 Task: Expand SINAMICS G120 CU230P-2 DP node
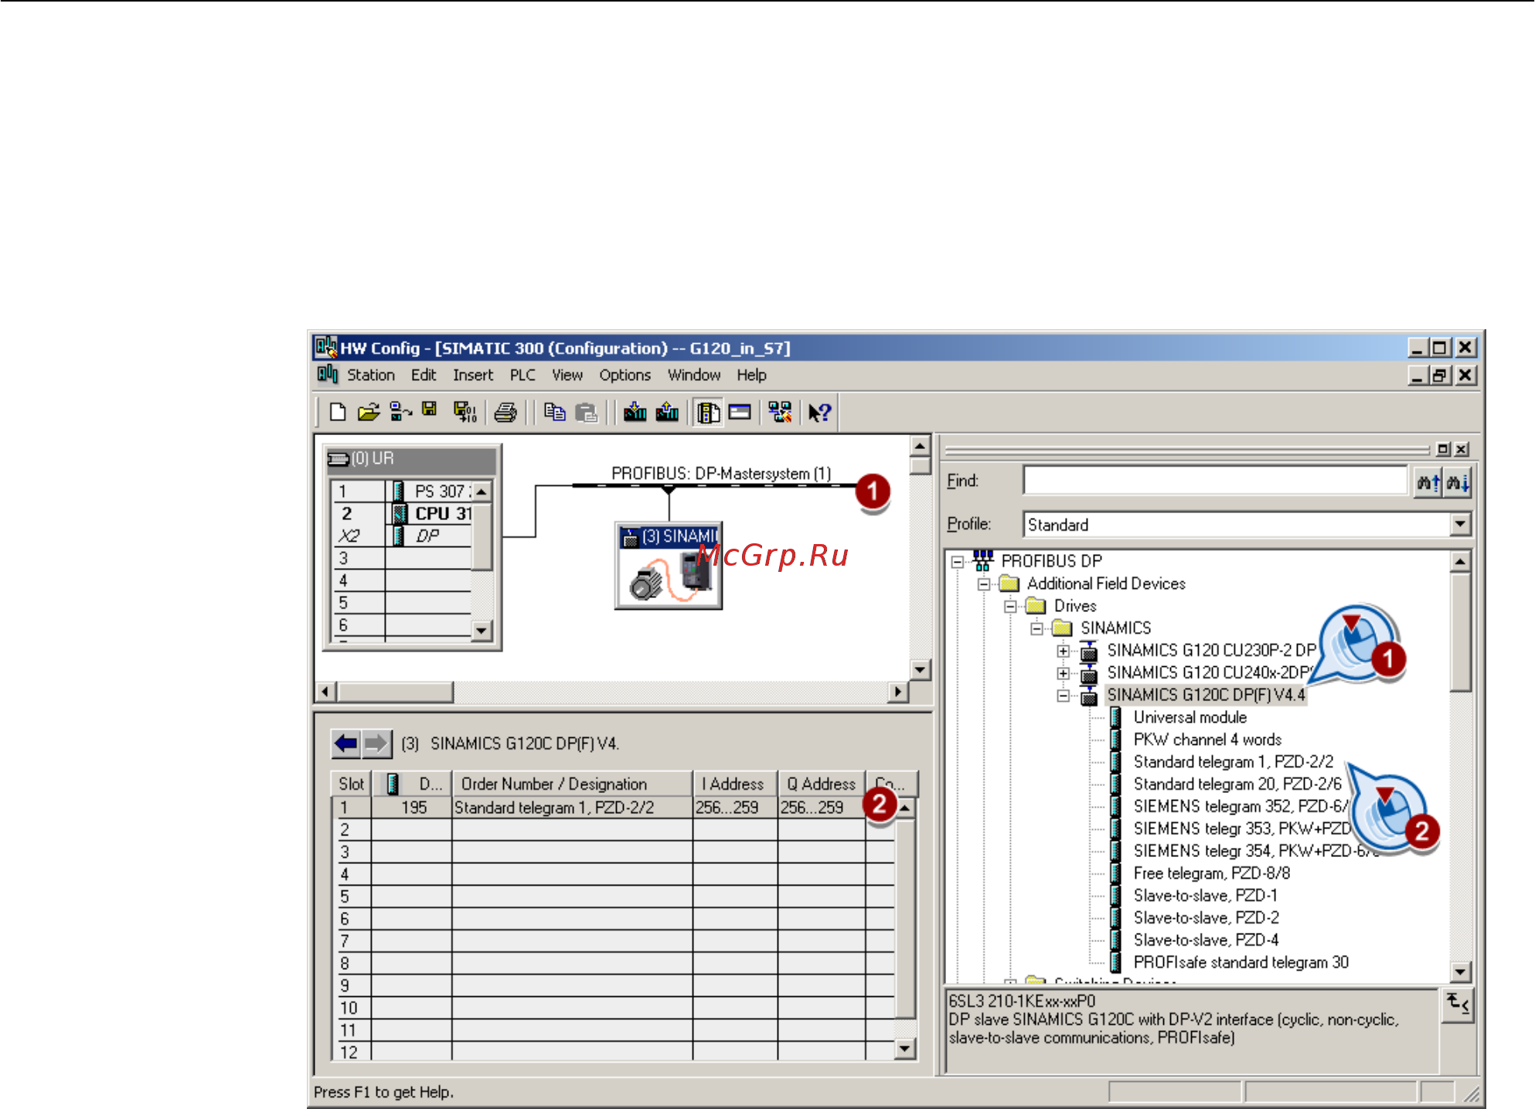[1064, 651]
